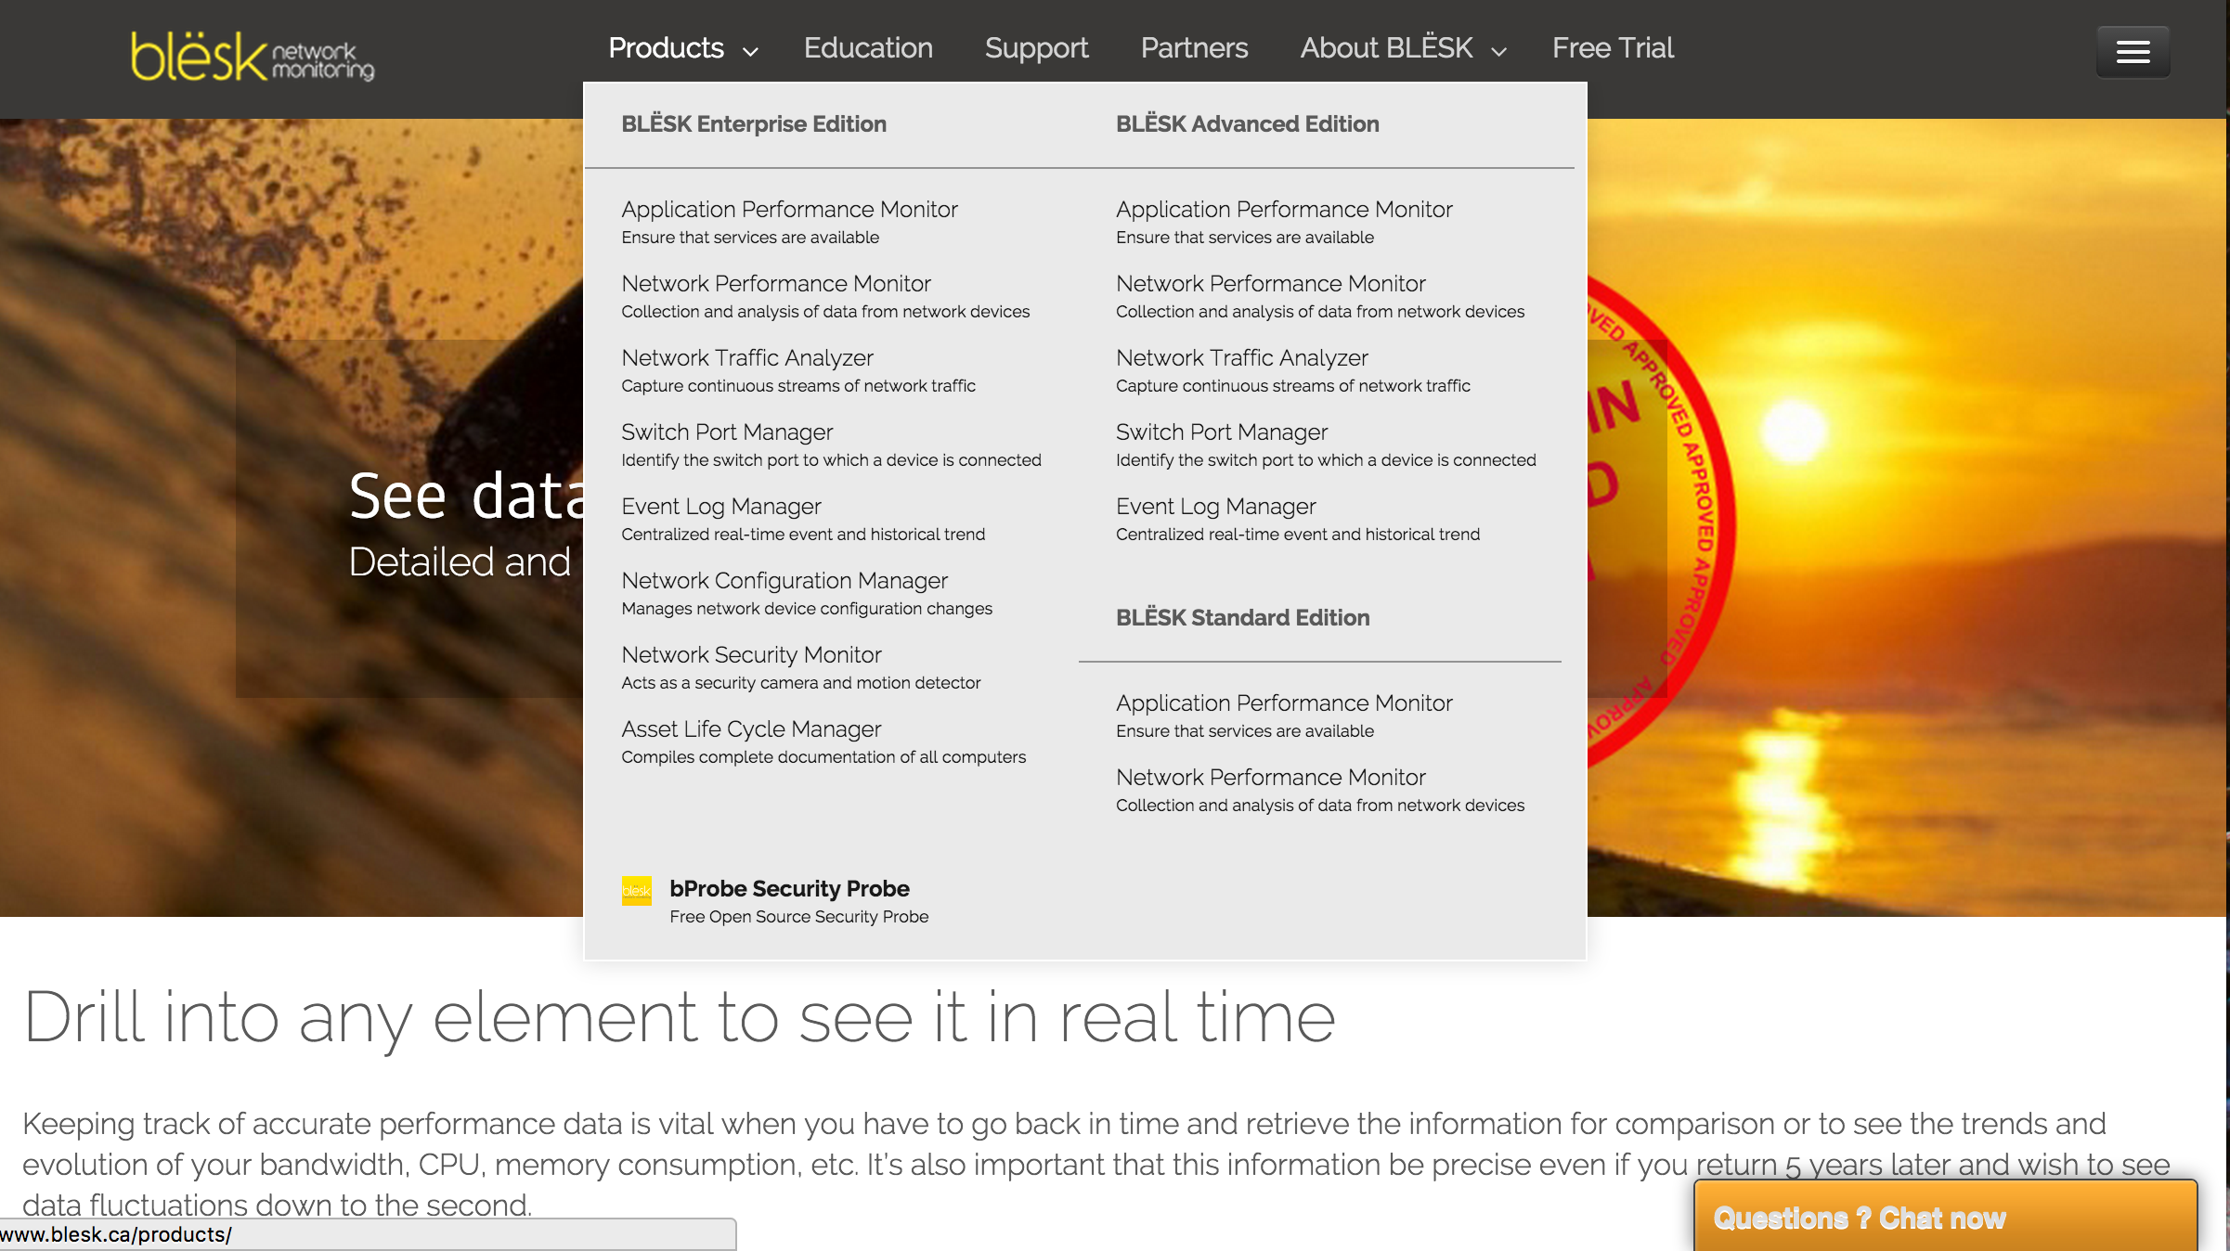Viewport: 2230px width, 1251px height.
Task: Open the Education menu item
Action: 868,48
